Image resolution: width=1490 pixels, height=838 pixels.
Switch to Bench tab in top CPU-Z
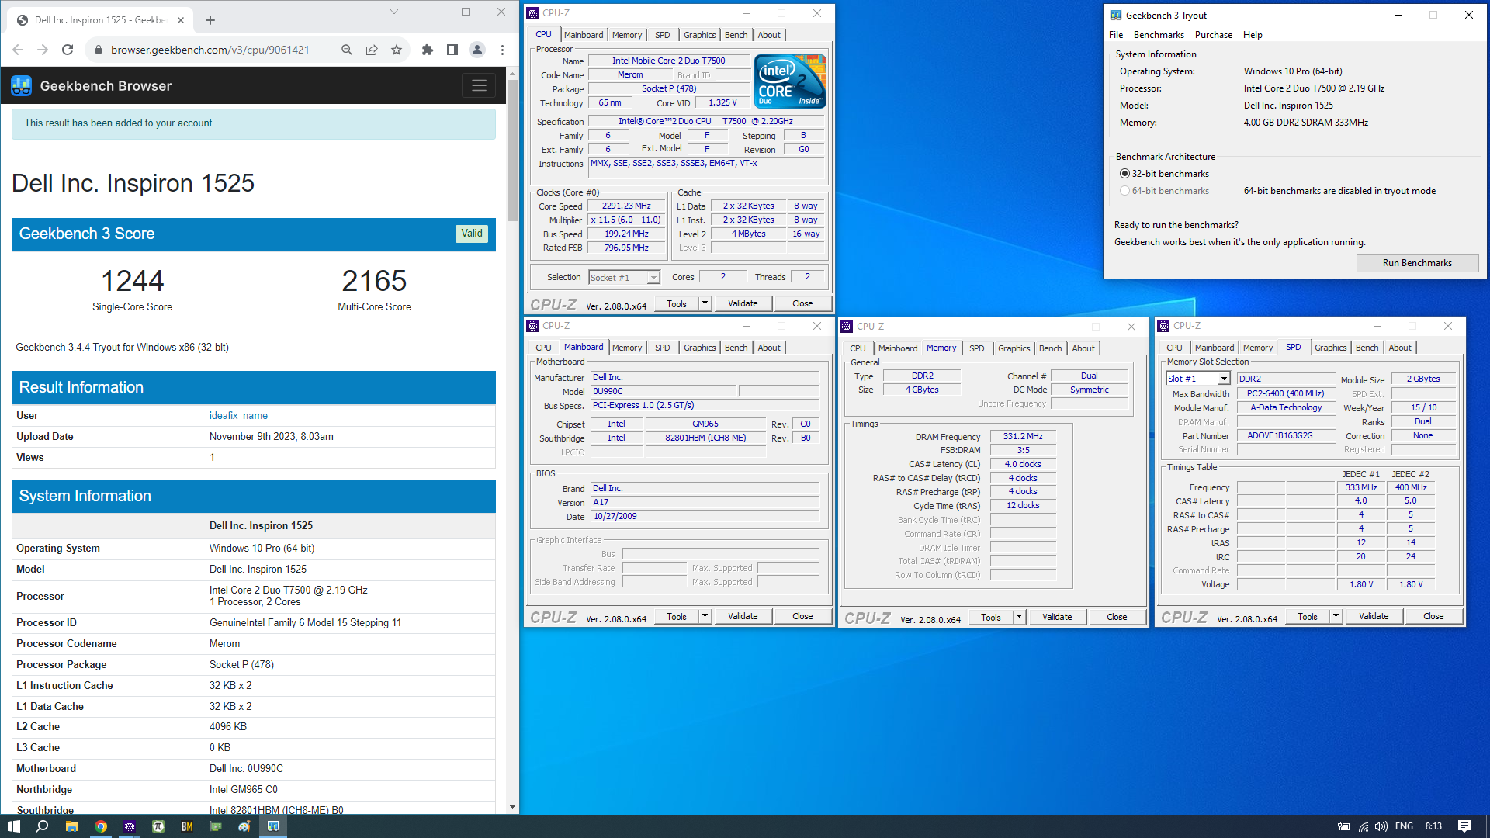click(736, 35)
